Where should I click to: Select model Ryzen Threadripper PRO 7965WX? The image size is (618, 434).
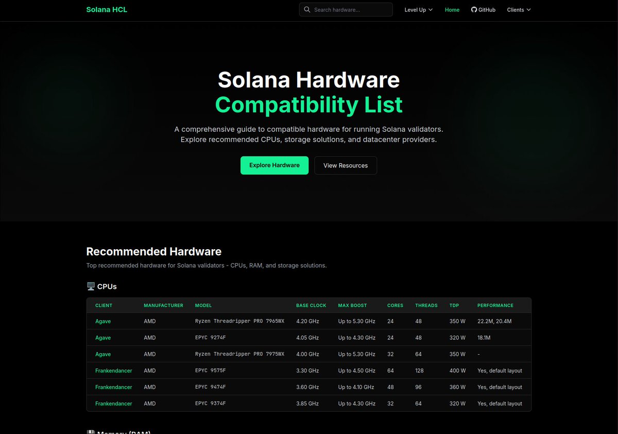pos(239,321)
